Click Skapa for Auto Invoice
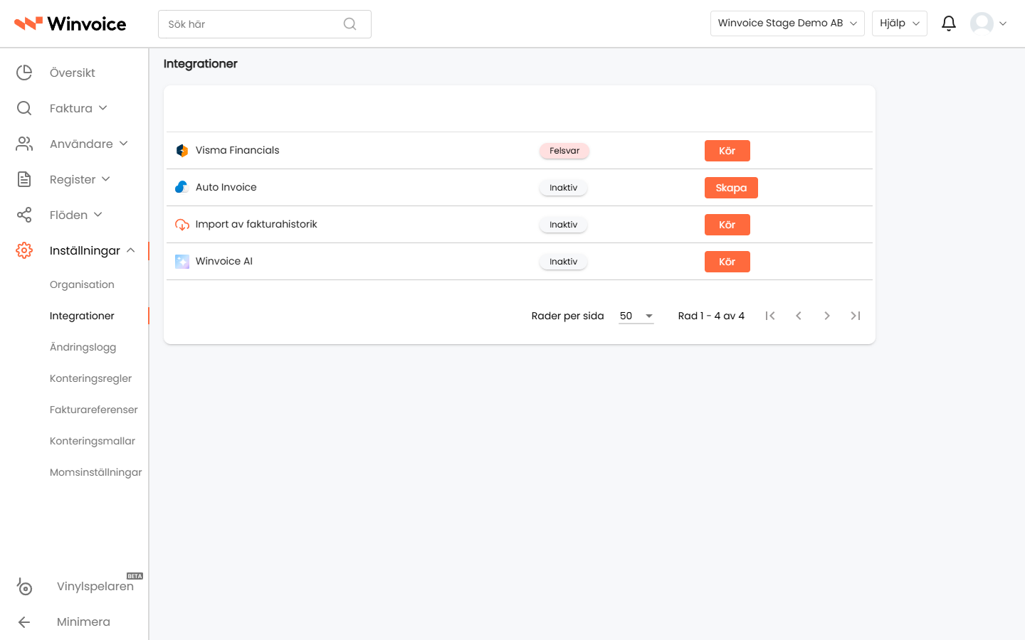This screenshot has width=1025, height=640. point(731,188)
